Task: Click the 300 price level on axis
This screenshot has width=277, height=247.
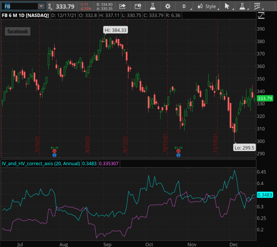Action: coord(261,141)
